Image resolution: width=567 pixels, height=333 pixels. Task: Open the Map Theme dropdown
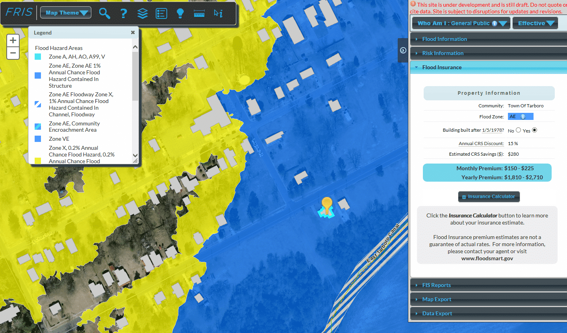tap(65, 12)
